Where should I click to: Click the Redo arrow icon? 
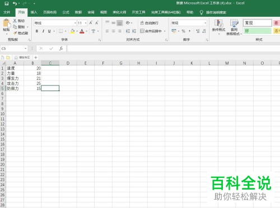point(25,3)
